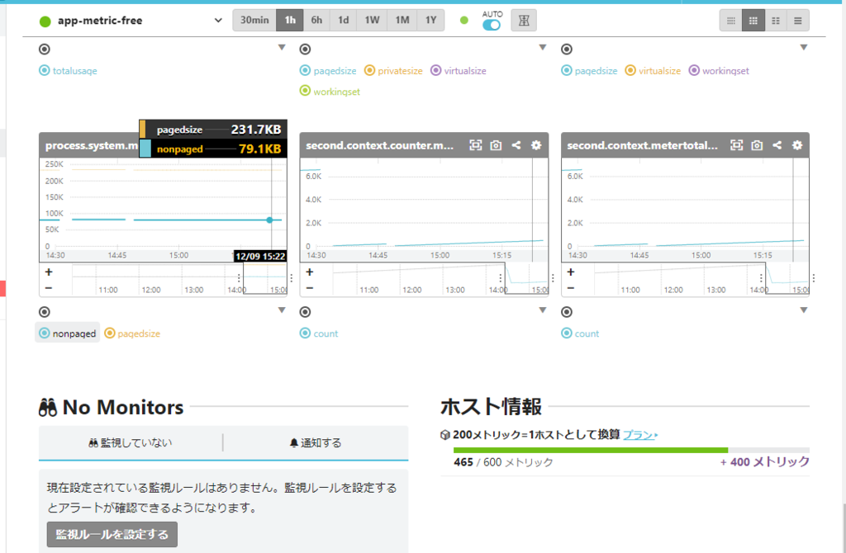Select the 30min time range
Image resolution: width=846 pixels, height=553 pixels.
254,21
